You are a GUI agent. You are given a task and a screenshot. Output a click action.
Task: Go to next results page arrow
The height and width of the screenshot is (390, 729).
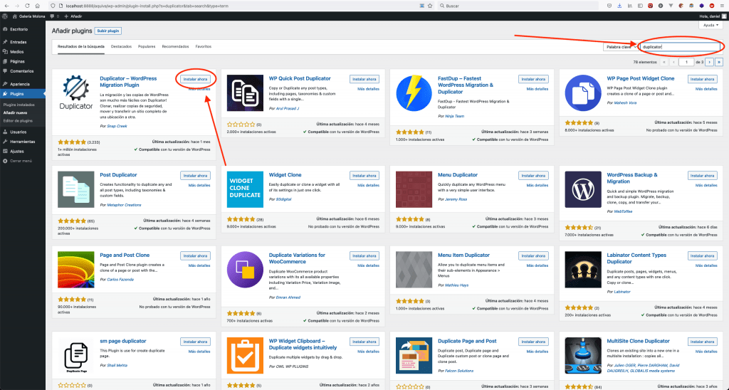710,61
